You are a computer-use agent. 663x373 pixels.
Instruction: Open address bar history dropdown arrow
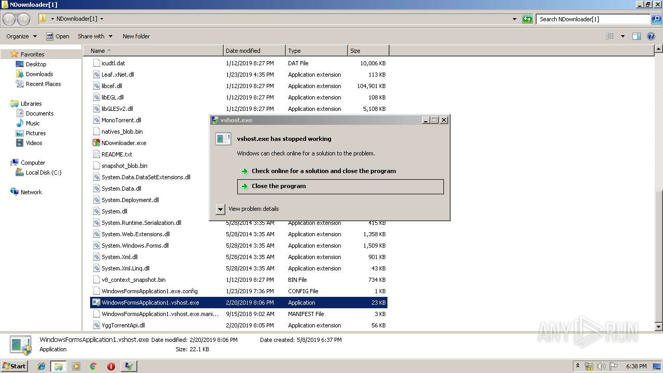[514, 19]
